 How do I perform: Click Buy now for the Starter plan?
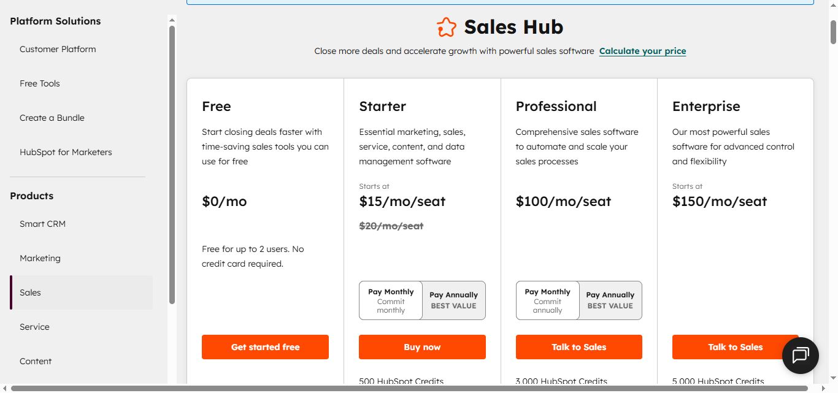[422, 347]
